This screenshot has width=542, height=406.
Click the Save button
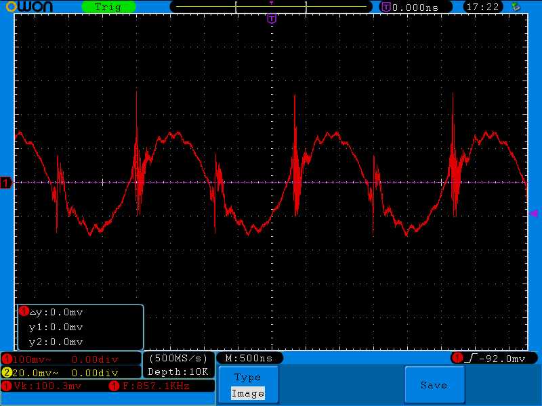[434, 385]
